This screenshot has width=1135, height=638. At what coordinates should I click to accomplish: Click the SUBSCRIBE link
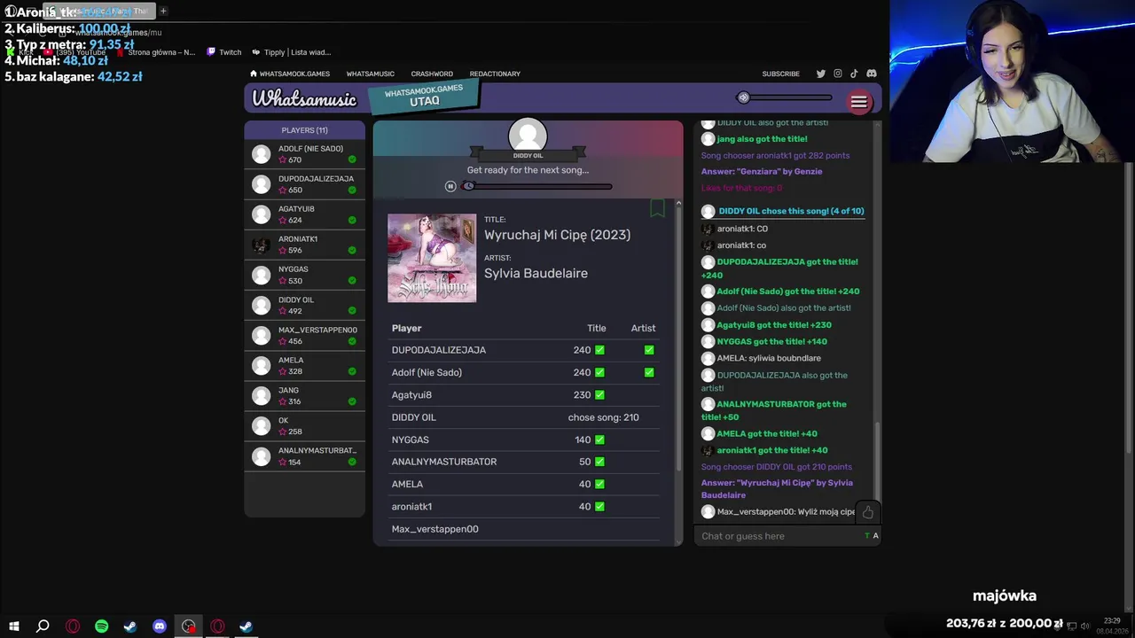click(x=780, y=74)
